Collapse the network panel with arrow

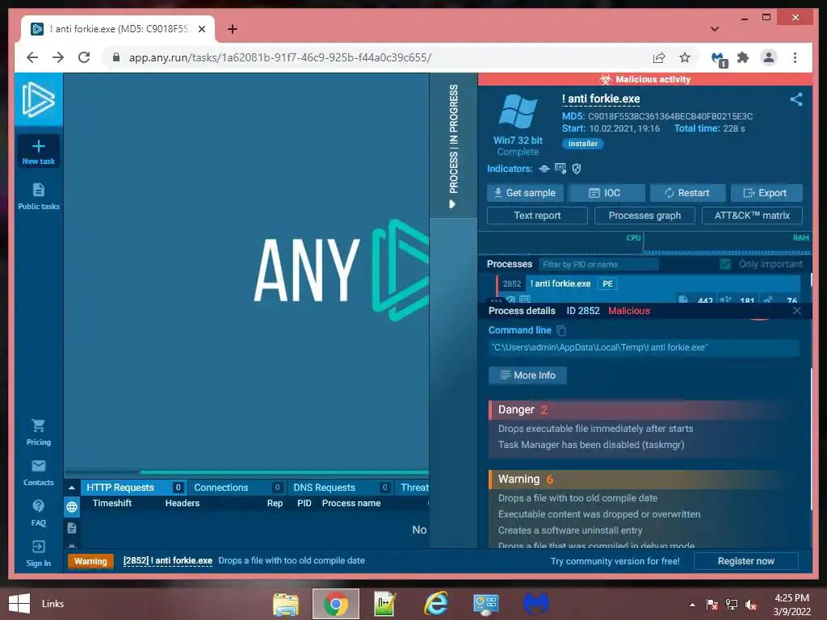[72, 488]
